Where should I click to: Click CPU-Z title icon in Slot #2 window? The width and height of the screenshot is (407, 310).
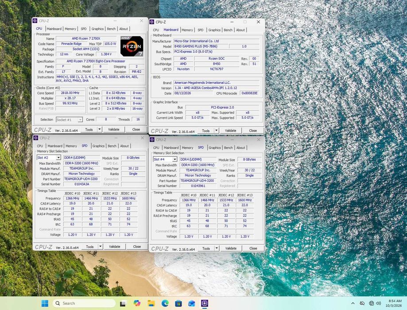[x=36, y=138]
